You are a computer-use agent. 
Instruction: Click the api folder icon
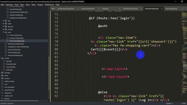click(6, 21)
